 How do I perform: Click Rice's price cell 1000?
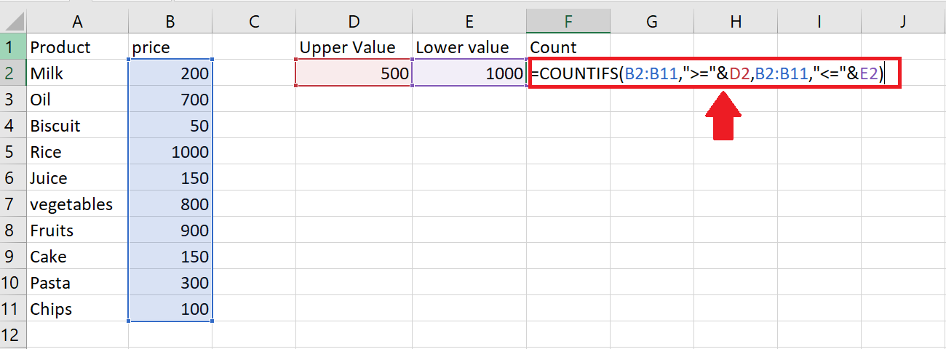170,152
